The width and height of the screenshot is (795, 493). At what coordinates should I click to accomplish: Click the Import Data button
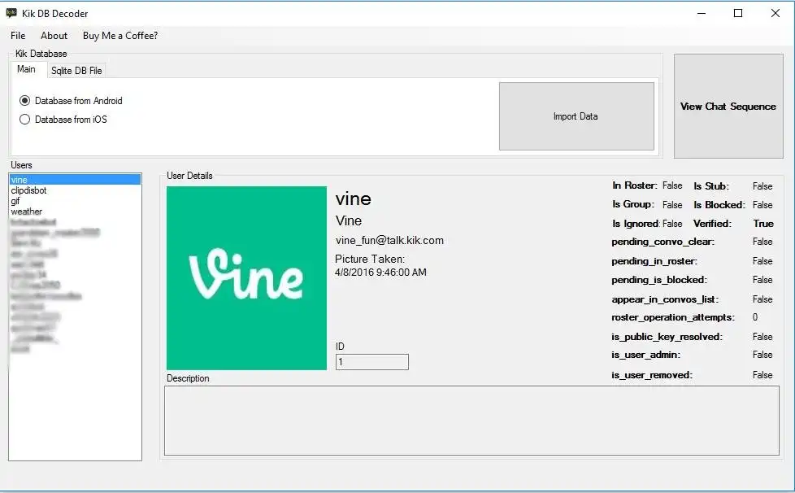tap(576, 116)
